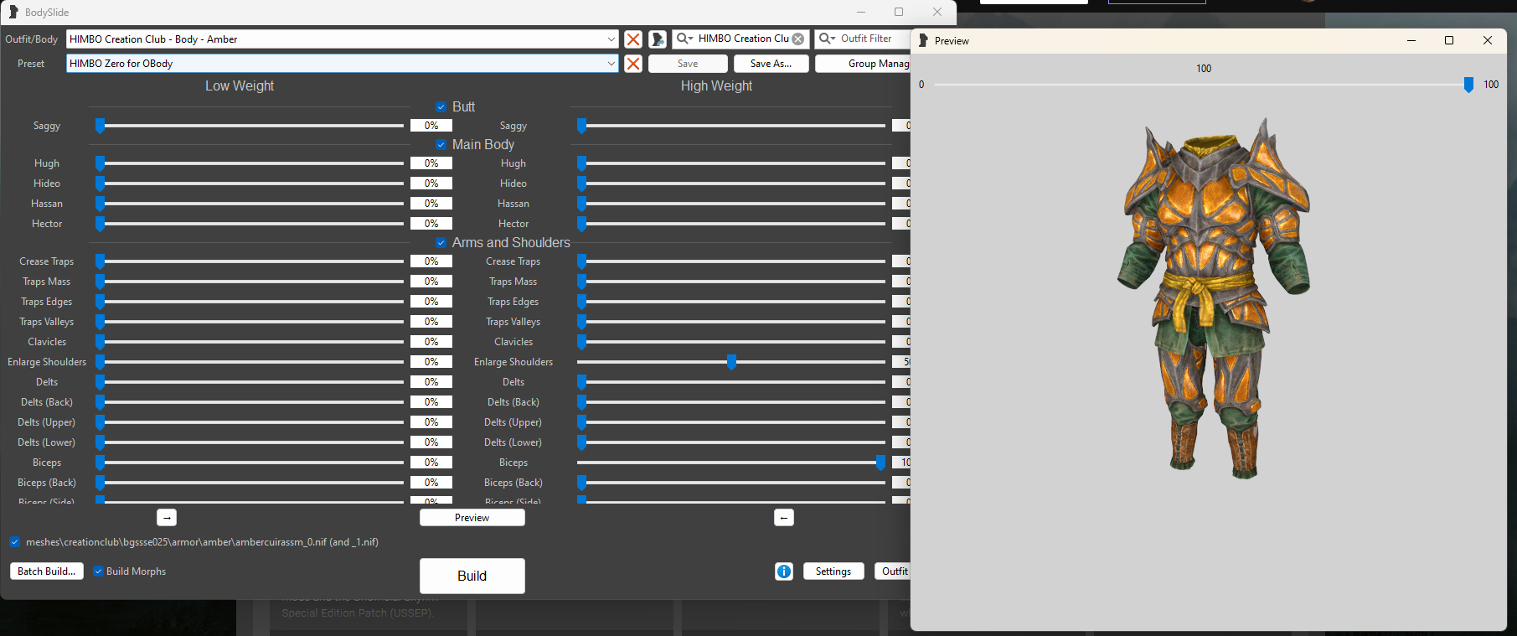
Task: Click the Save preset button
Action: coord(688,64)
